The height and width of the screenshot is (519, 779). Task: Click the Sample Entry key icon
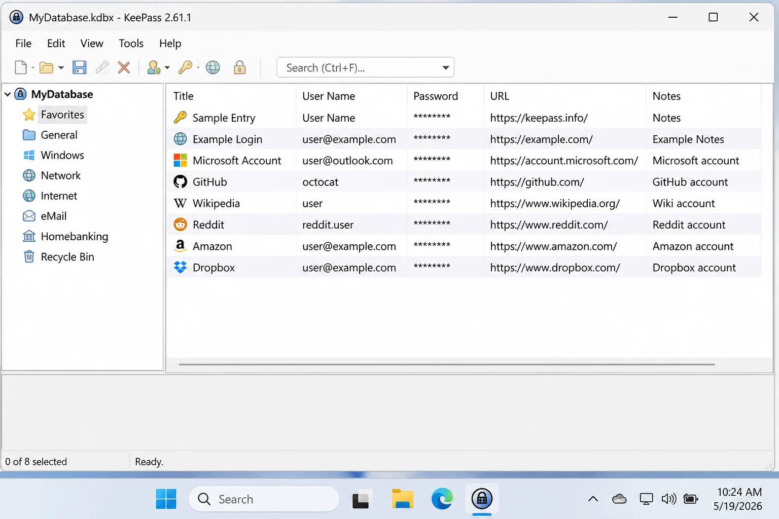(x=180, y=118)
